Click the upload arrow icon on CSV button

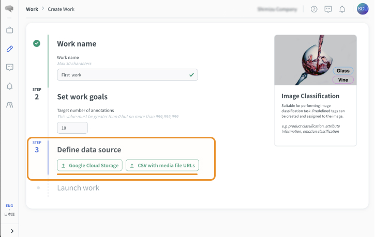[x=132, y=166]
